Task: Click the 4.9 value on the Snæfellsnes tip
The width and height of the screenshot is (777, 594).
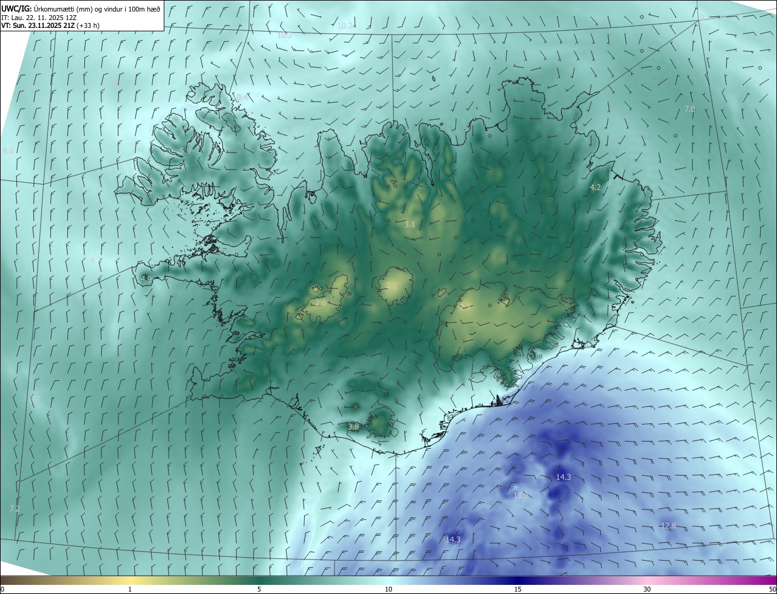Action: (146, 279)
